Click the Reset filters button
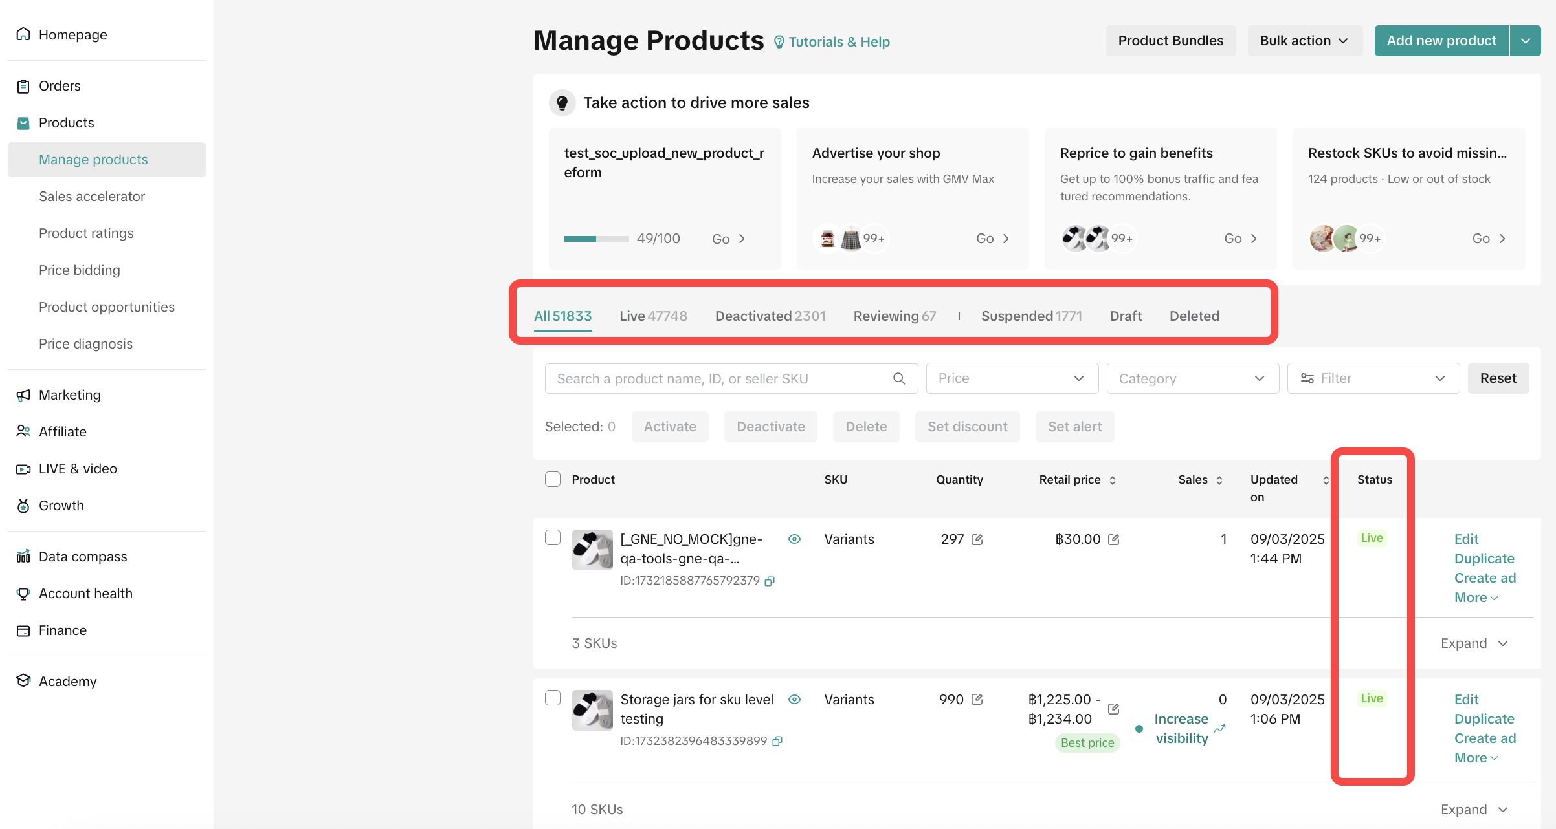This screenshot has width=1556, height=829. pos(1498,378)
